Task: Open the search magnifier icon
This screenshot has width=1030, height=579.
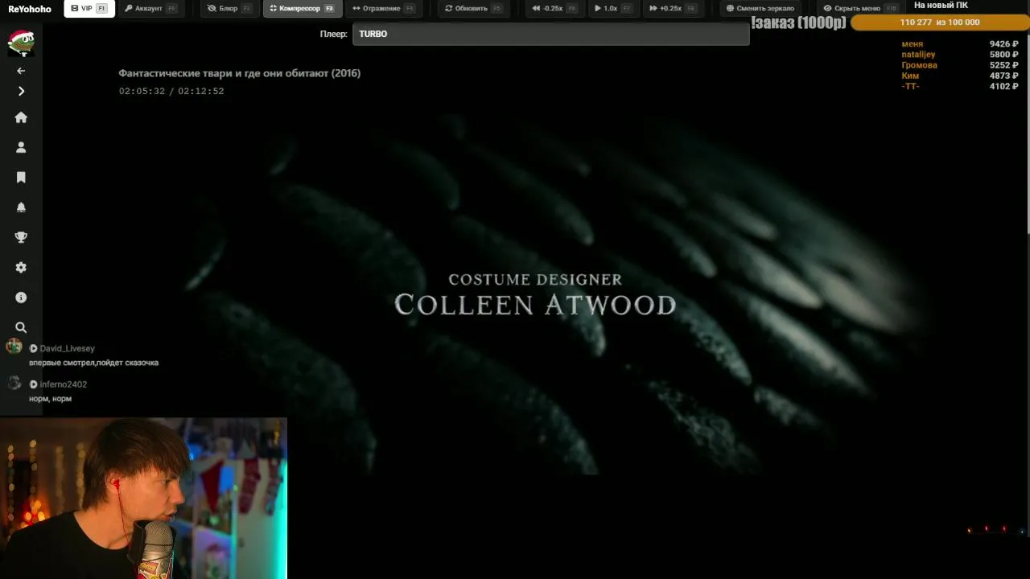Action: tap(21, 327)
